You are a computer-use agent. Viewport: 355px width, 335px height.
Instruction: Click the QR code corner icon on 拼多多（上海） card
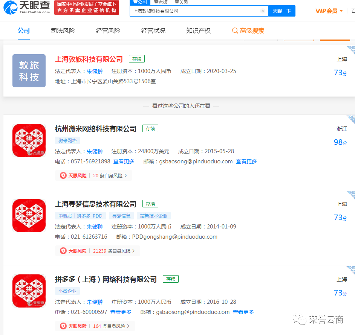[351, 270]
